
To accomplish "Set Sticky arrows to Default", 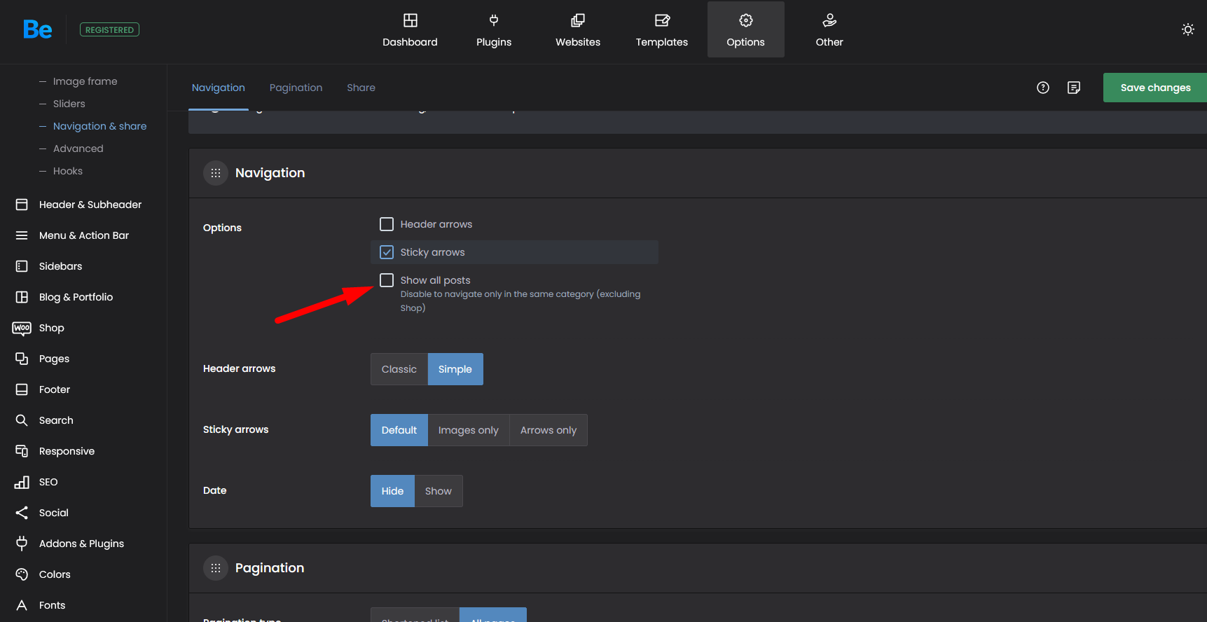I will [399, 430].
